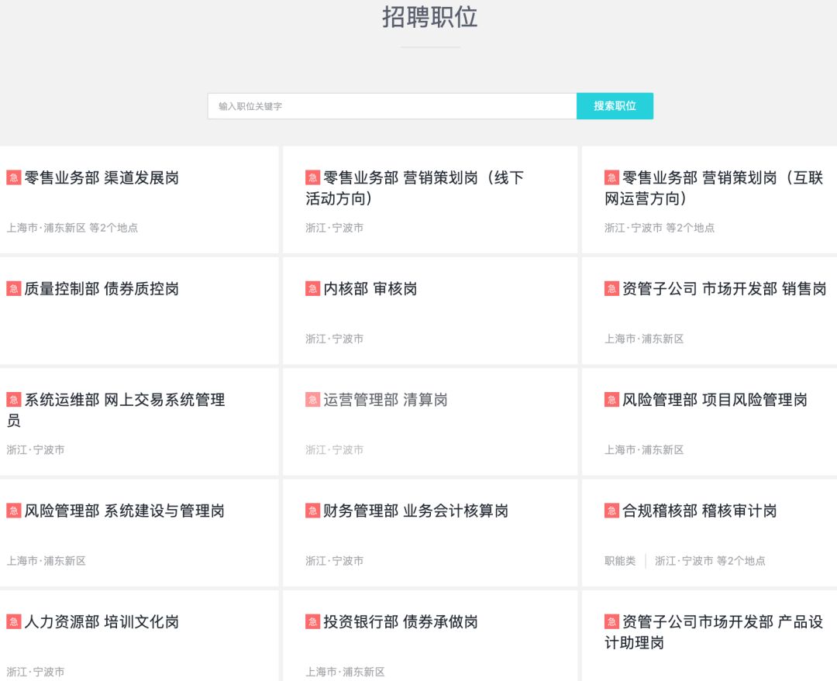Click the 职能类 category tag
Image resolution: width=837 pixels, height=681 pixels.
point(620,561)
